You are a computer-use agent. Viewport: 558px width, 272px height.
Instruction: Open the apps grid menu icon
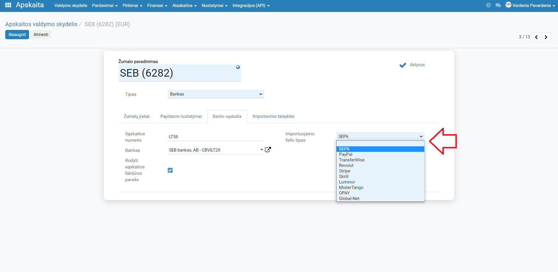tap(8, 5)
